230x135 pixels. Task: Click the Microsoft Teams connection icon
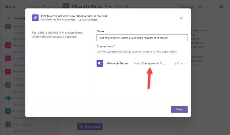pos(100,63)
